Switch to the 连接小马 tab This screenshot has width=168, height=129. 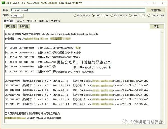43,21
